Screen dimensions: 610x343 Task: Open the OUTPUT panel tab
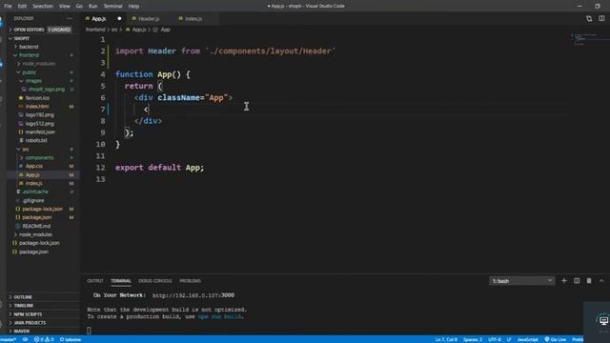coord(95,281)
